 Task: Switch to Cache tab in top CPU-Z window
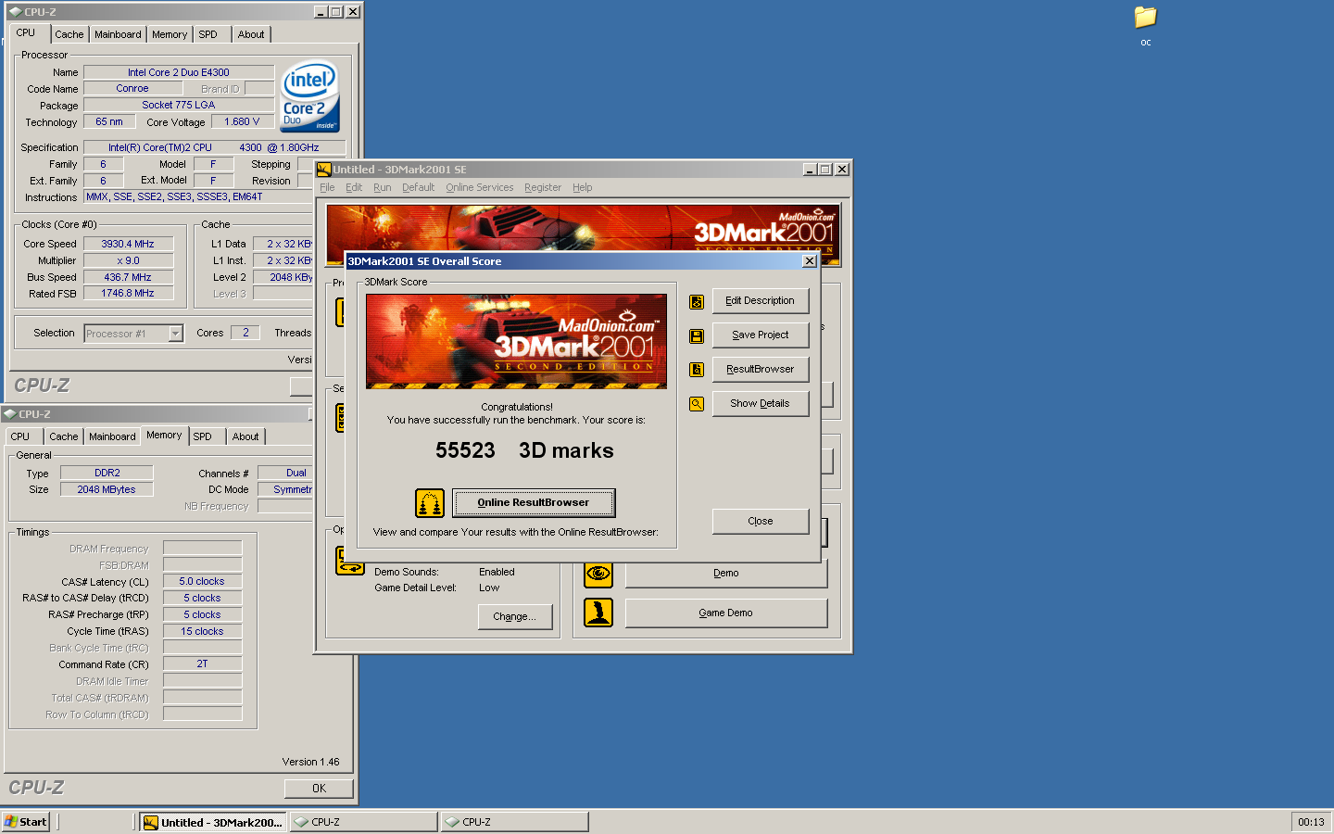coord(69,34)
